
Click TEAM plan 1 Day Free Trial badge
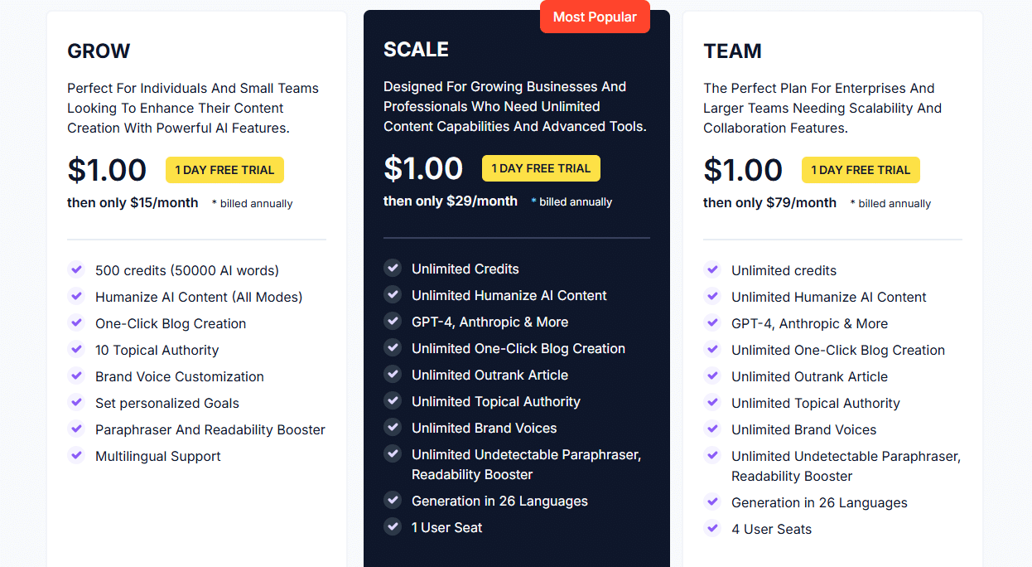pos(861,170)
